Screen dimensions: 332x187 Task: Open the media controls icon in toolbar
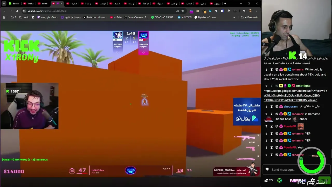pyautogui.click(x=244, y=11)
